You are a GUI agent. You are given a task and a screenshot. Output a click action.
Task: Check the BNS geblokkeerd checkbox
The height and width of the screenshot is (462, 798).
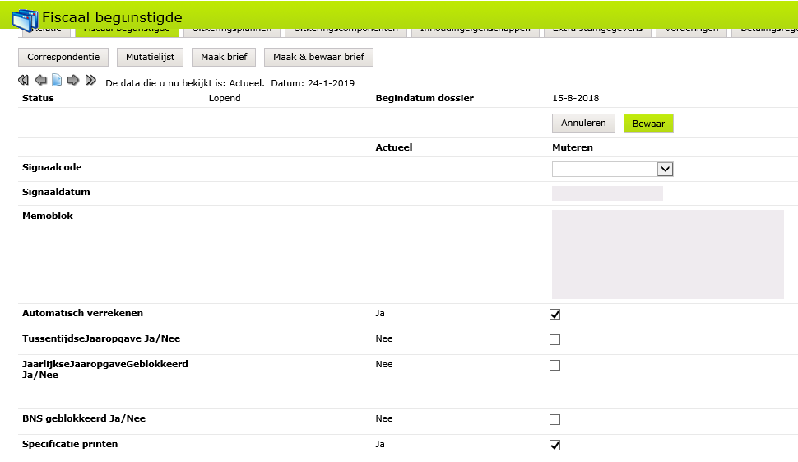point(554,419)
